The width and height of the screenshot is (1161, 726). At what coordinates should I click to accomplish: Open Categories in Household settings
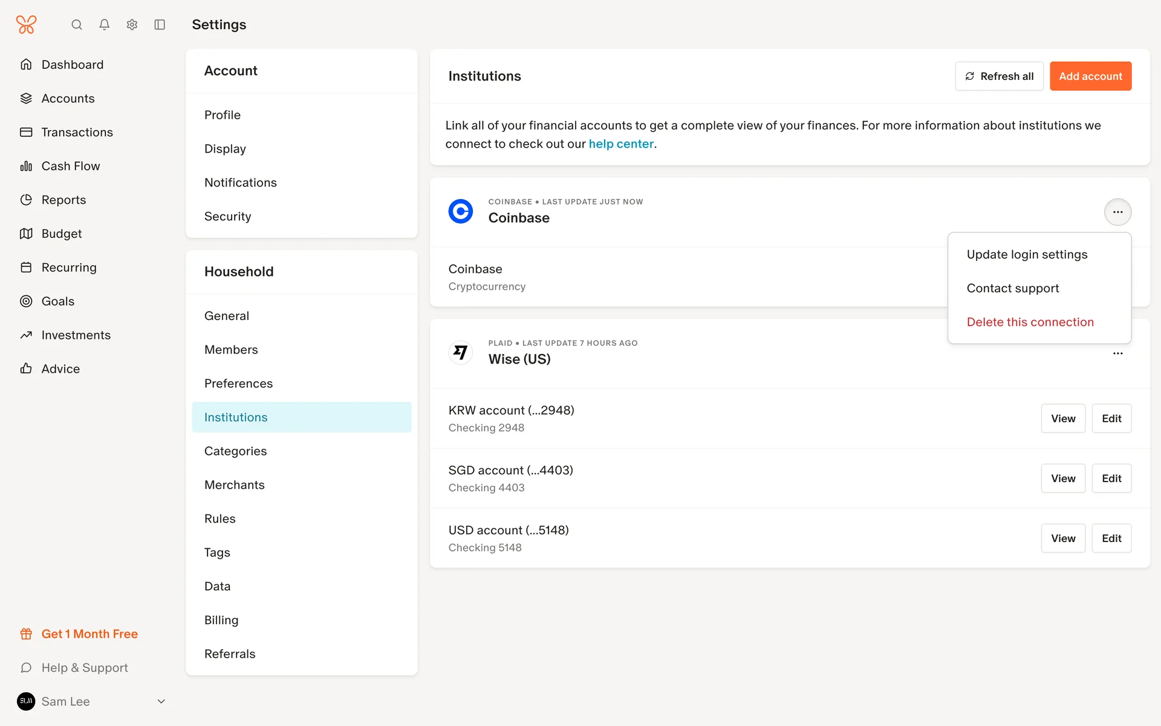point(235,451)
